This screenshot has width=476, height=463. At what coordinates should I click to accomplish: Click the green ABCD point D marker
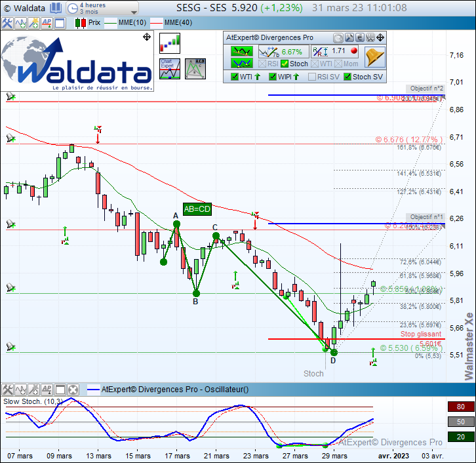tap(334, 352)
